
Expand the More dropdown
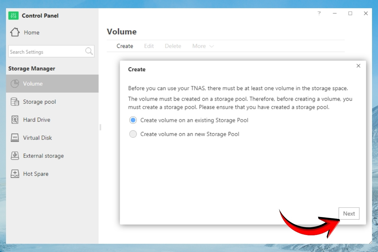click(x=203, y=46)
